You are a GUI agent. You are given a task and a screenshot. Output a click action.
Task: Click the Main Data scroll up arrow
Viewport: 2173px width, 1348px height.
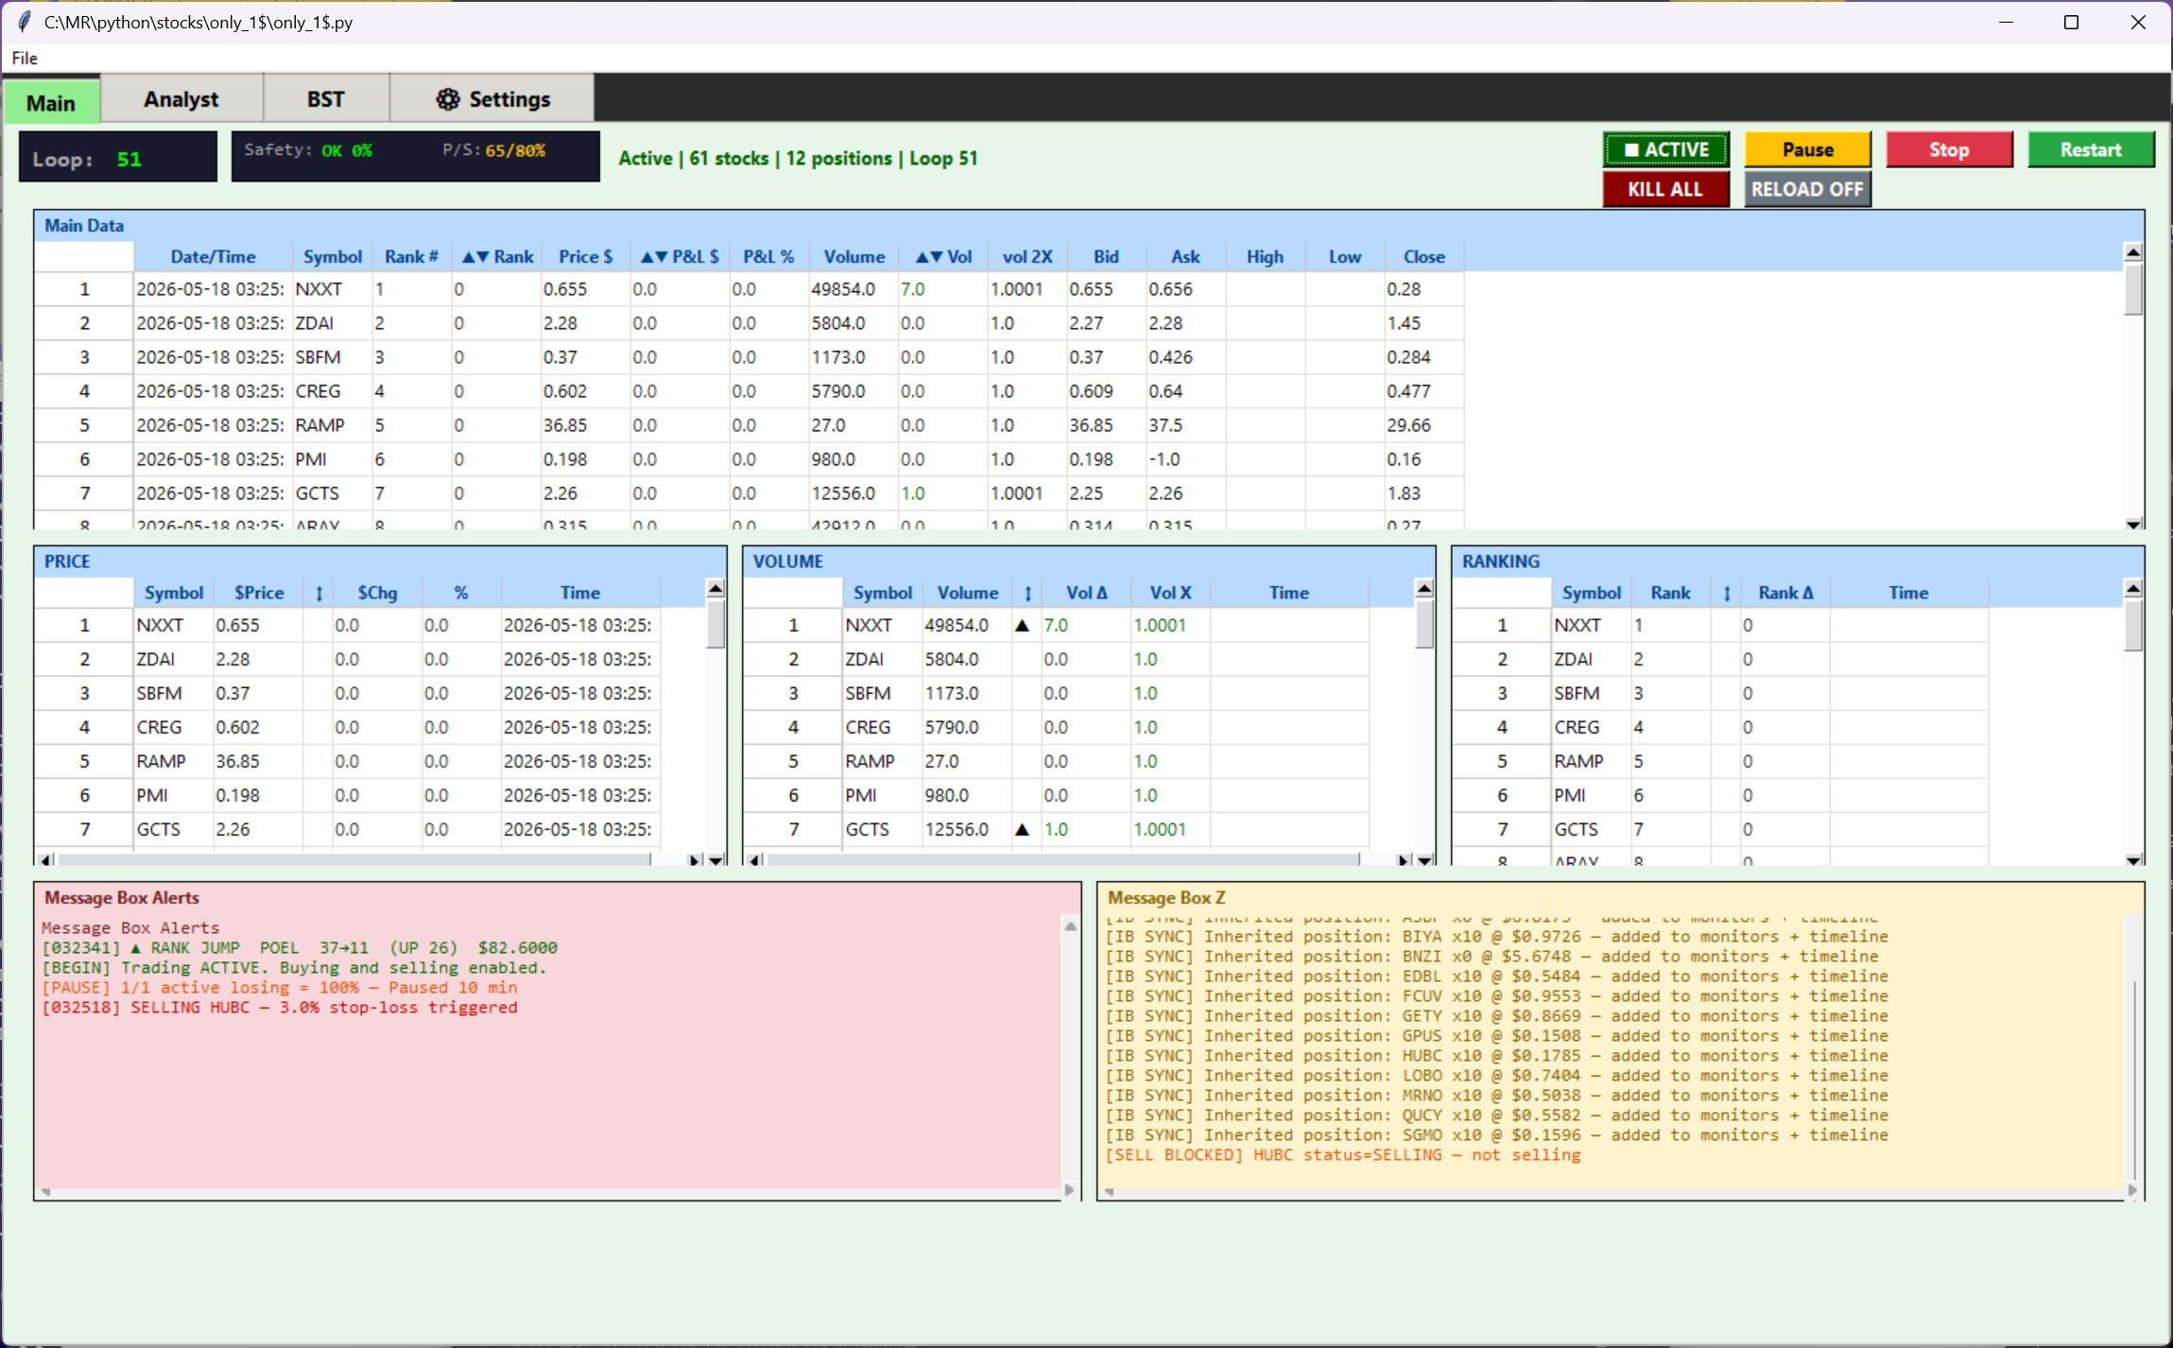click(x=2133, y=252)
